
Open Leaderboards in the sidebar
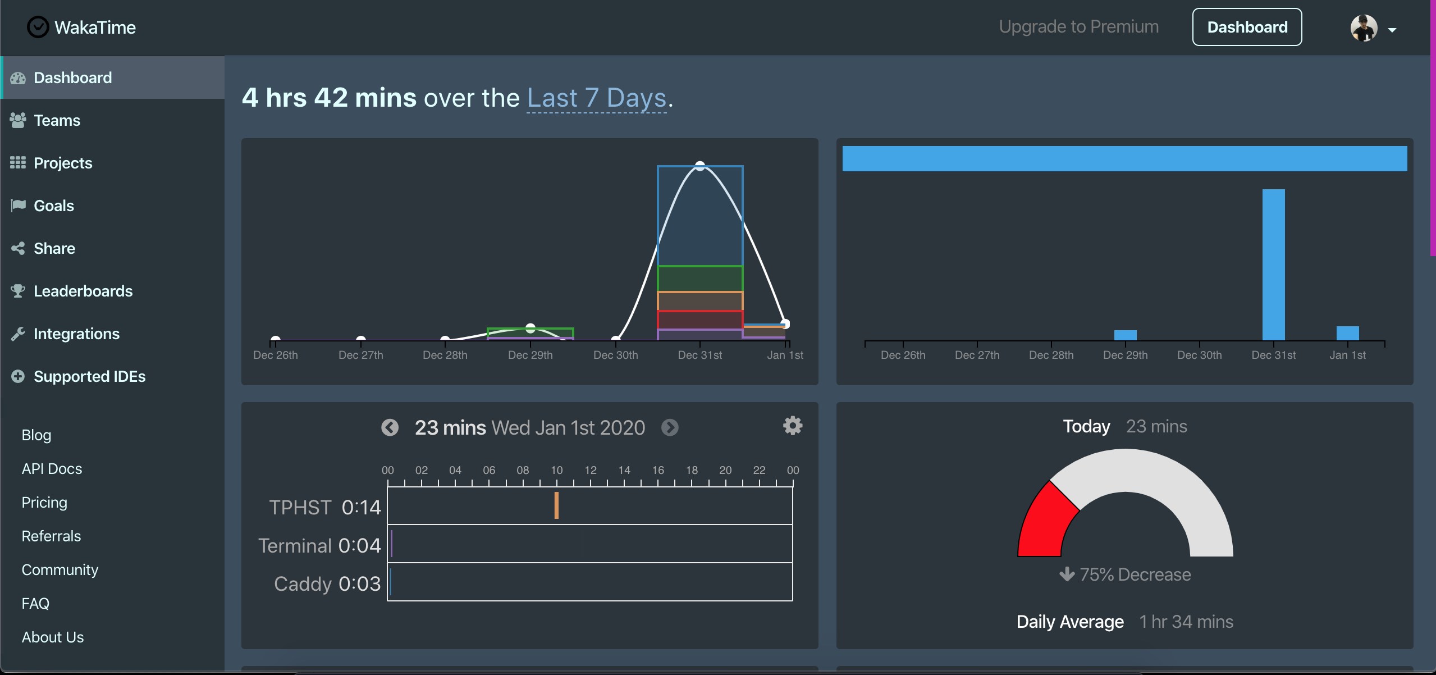112,291
